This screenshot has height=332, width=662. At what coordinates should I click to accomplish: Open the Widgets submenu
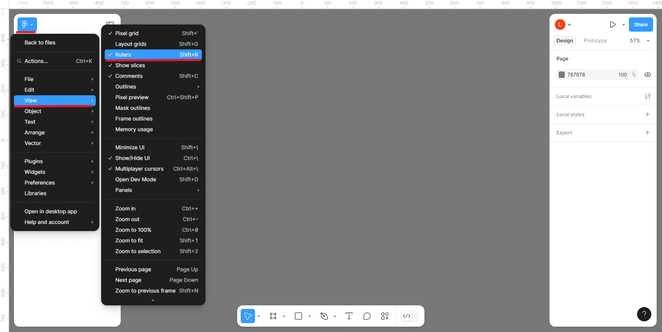55,172
